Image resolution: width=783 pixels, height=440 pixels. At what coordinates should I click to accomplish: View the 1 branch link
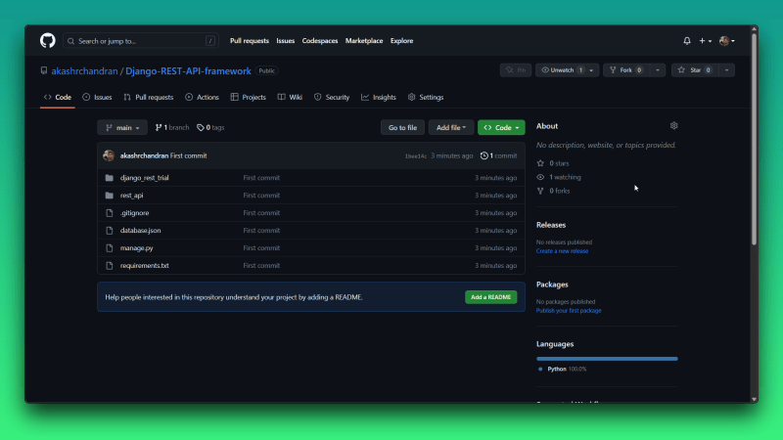pos(172,128)
